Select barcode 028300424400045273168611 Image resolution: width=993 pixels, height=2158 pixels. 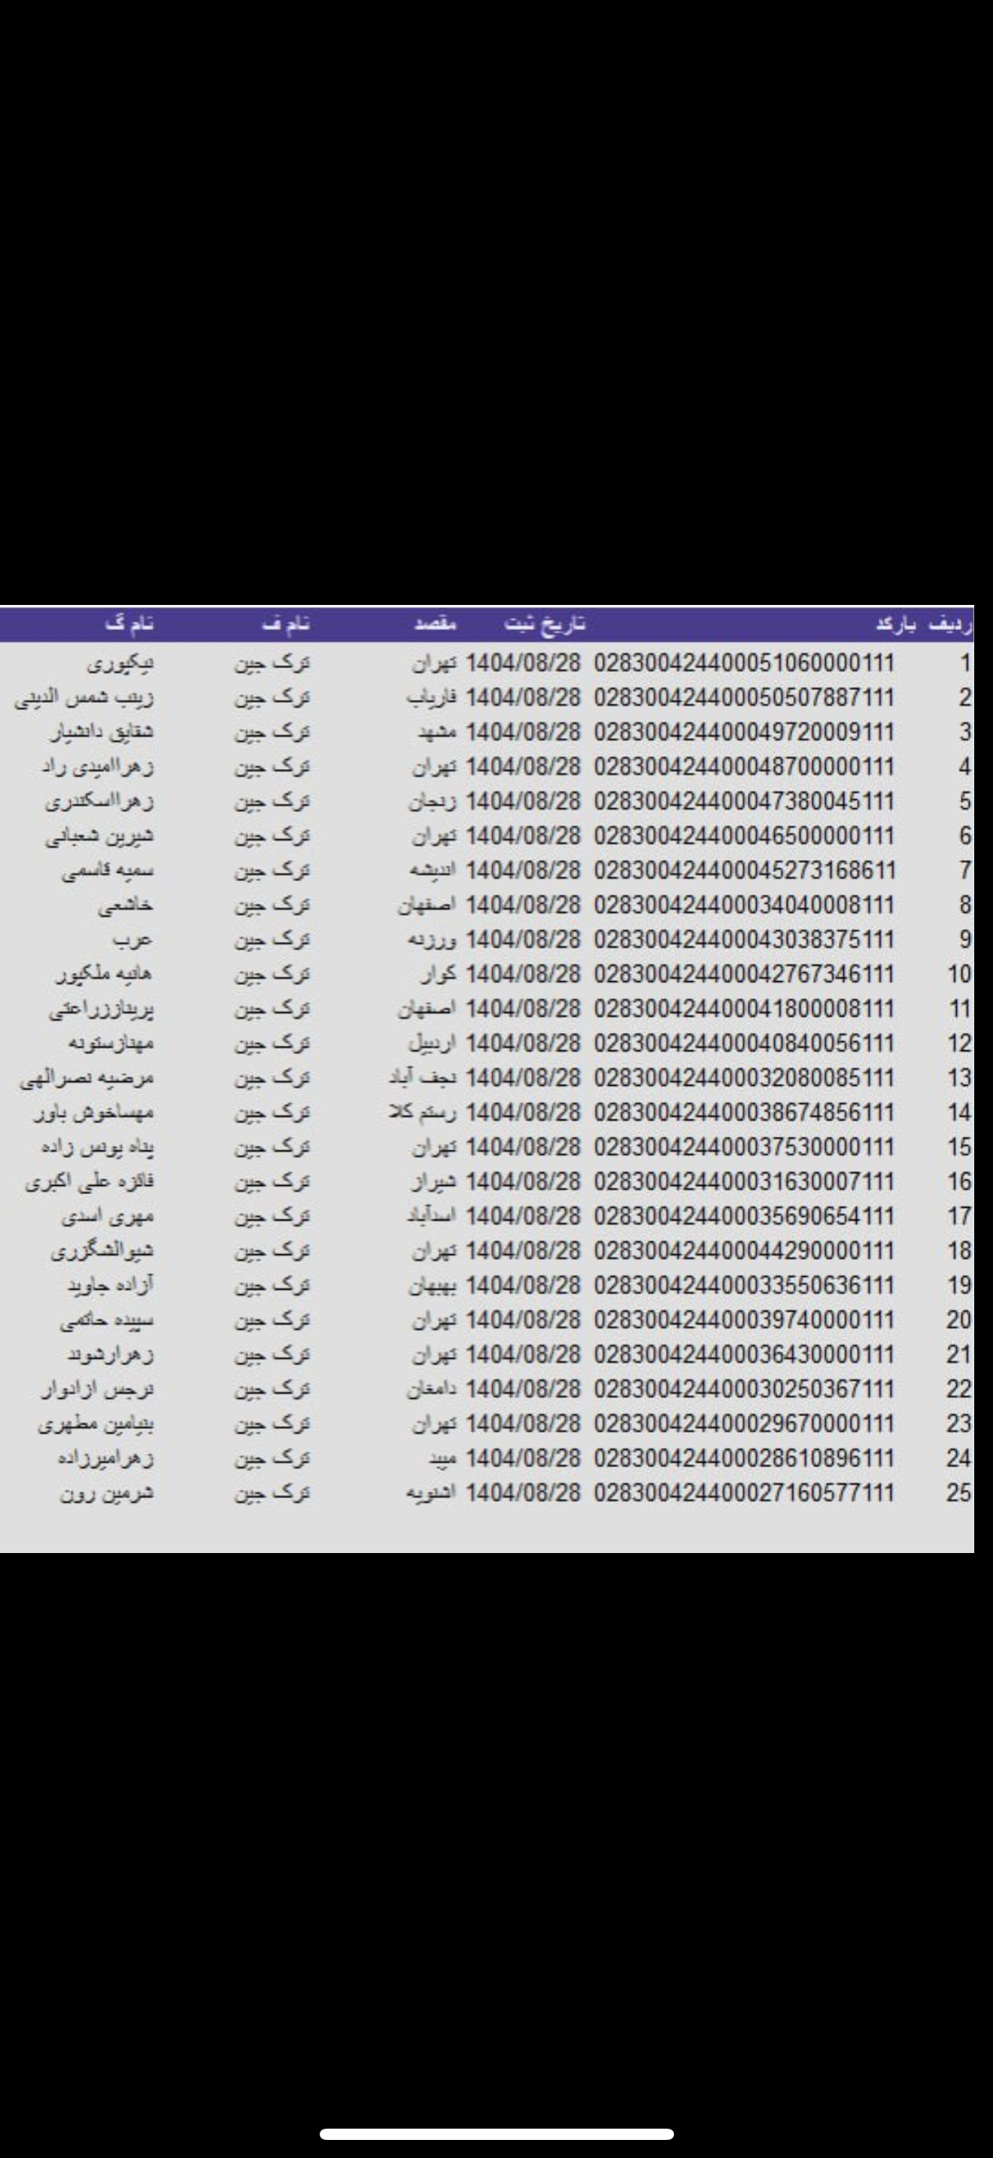pos(743,871)
